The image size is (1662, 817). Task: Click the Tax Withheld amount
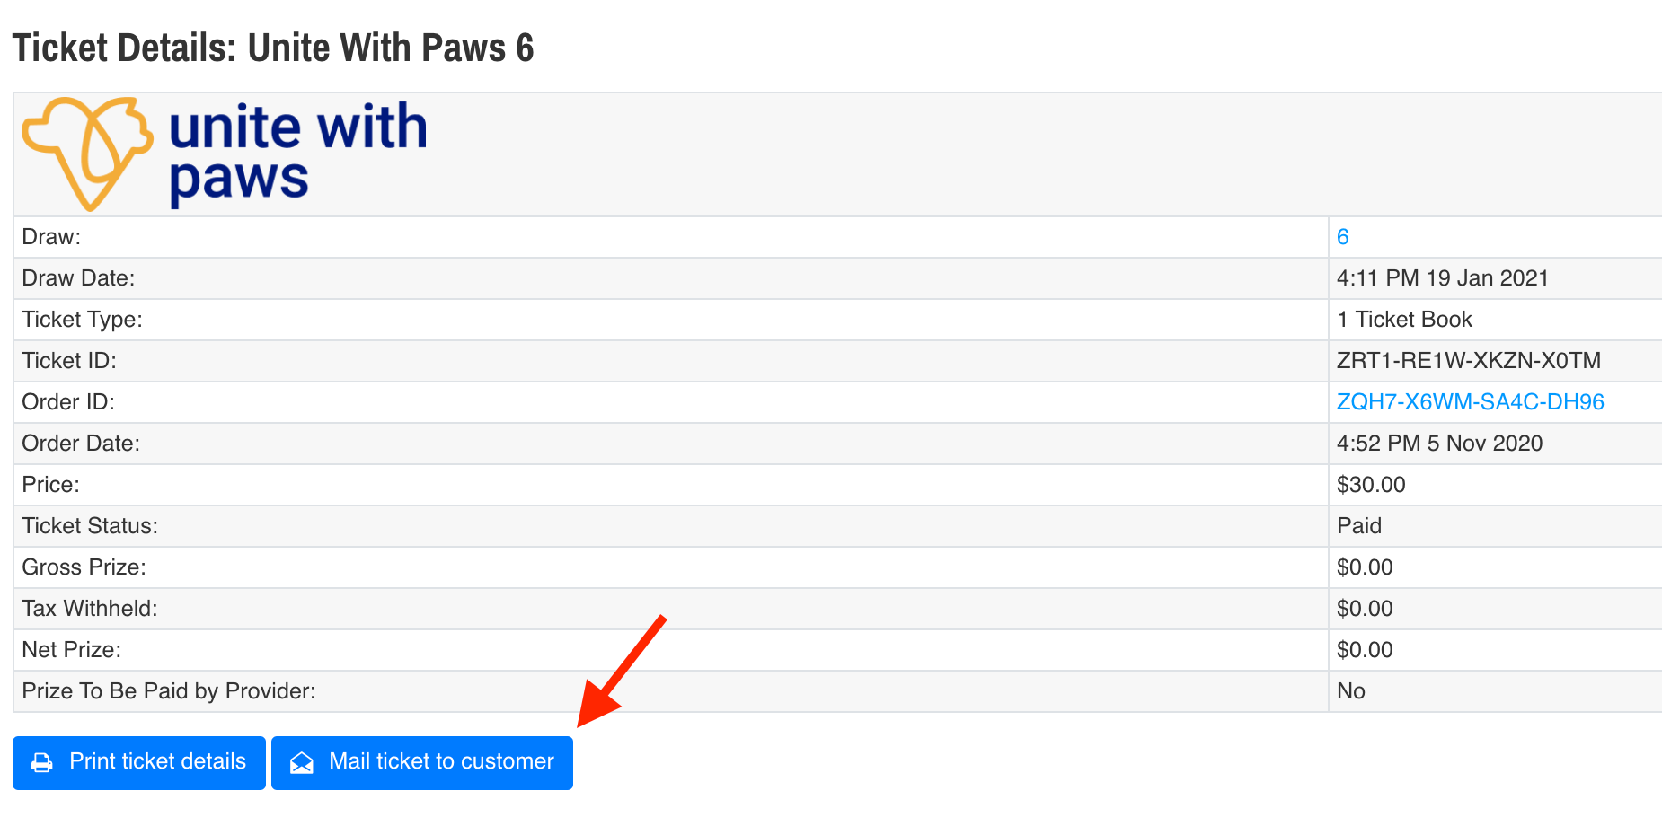[1365, 609]
